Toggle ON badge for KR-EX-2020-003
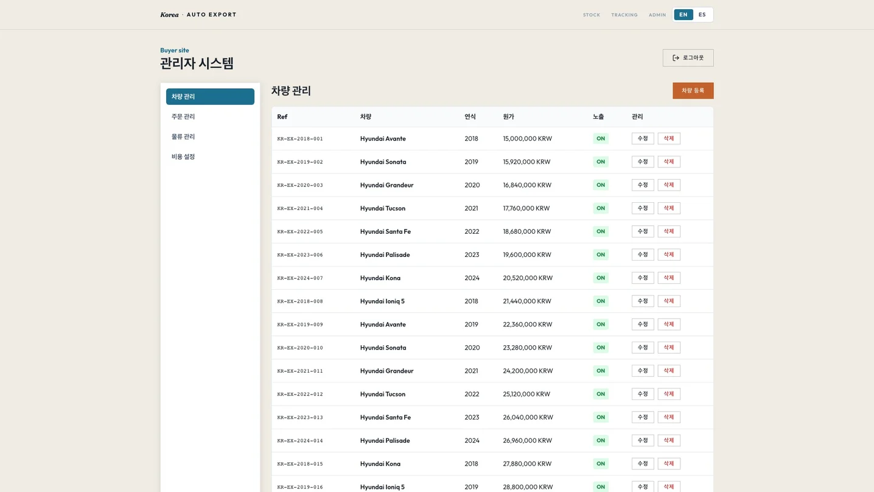The image size is (874, 492). [x=601, y=185]
